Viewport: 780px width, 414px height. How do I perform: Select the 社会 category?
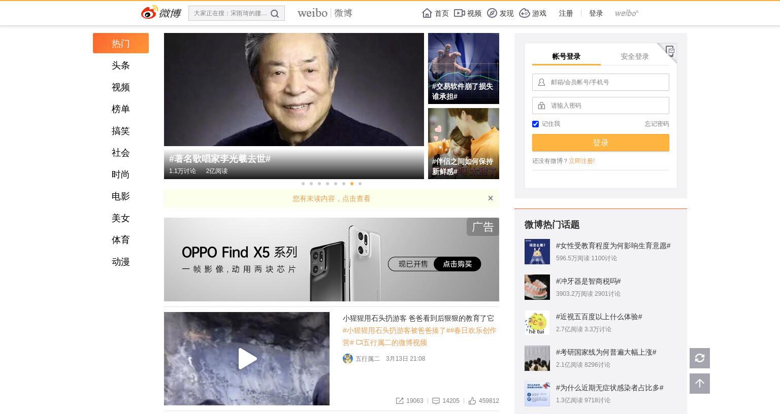tap(121, 153)
